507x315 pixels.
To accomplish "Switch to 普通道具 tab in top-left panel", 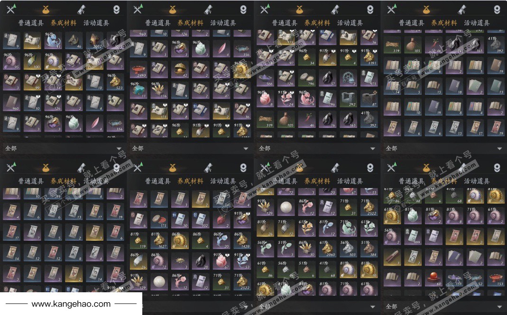I will (x=31, y=23).
